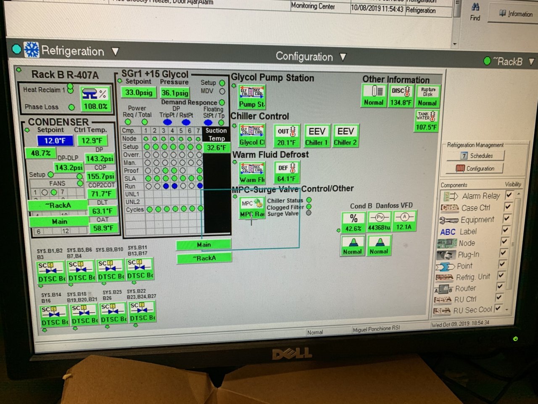Image resolution: width=538 pixels, height=404 pixels.
Task: Click the Main button below suction table
Action: click(x=204, y=245)
